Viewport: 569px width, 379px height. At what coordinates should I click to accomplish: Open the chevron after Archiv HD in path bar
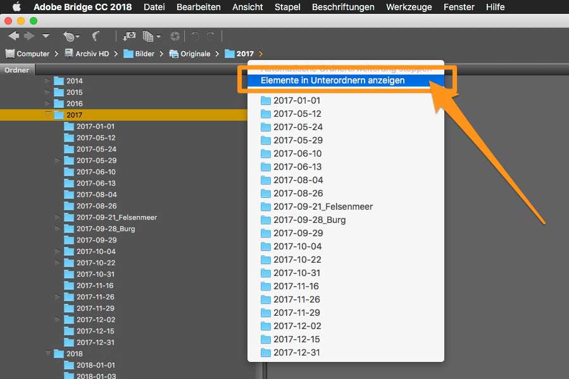[116, 54]
